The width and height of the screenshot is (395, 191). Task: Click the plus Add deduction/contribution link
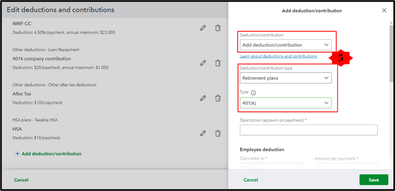click(x=48, y=154)
